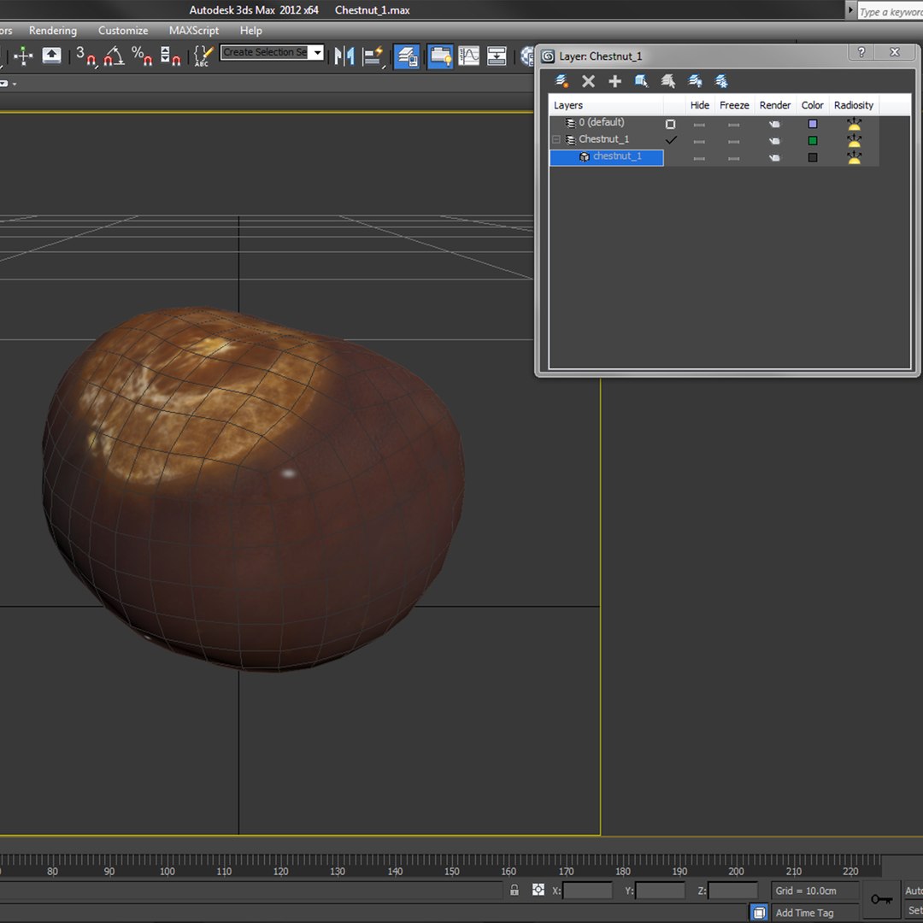The image size is (923, 923).
Task: Click Highlight Selected Objects' Layers icon
Action: (667, 81)
